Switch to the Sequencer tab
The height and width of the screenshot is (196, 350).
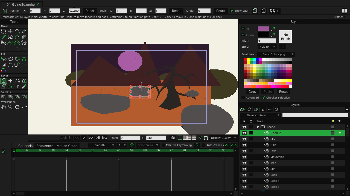coord(45,146)
